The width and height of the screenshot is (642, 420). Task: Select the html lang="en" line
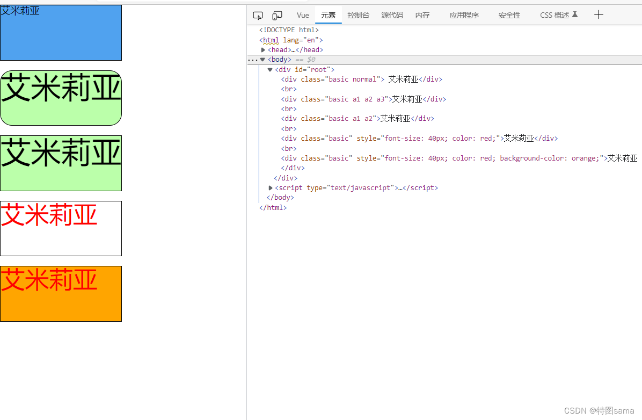291,40
